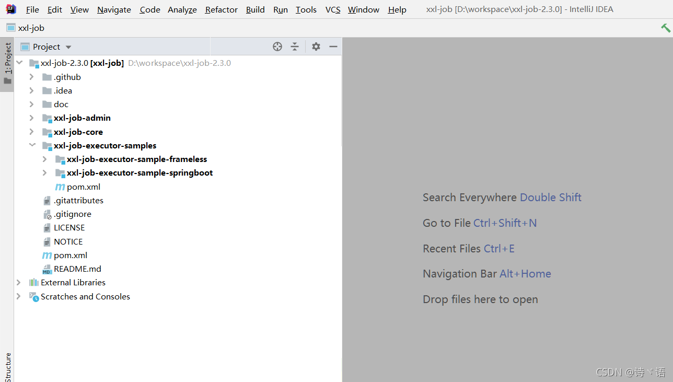Viewport: 673px width, 382px height.
Task: Click the locate/select opened file target icon
Action: [277, 47]
